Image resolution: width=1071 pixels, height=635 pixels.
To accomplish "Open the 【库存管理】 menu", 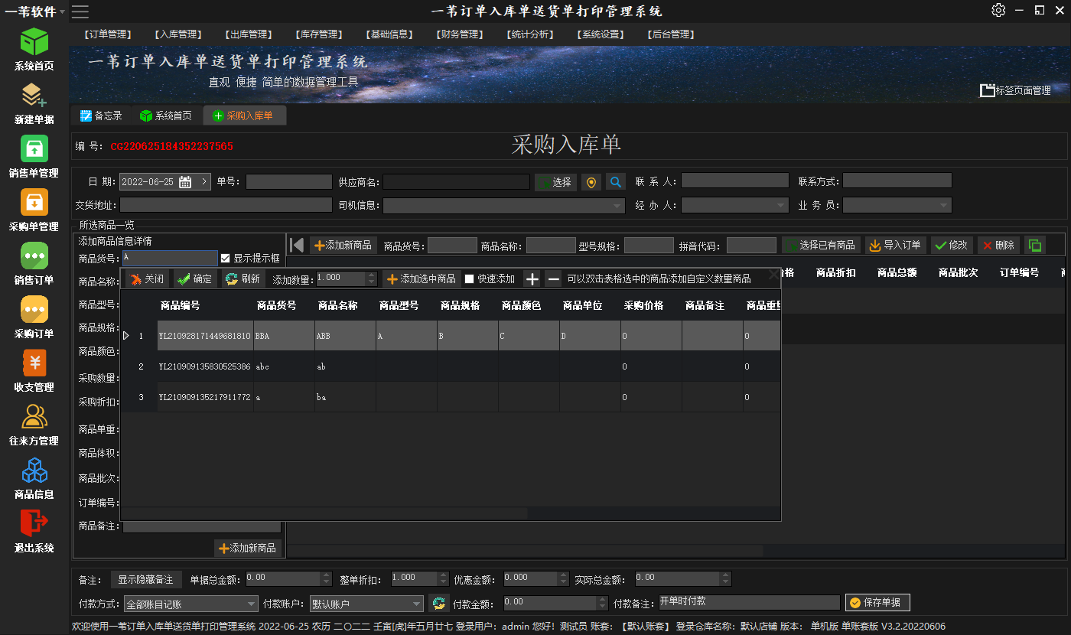I will [x=318, y=34].
